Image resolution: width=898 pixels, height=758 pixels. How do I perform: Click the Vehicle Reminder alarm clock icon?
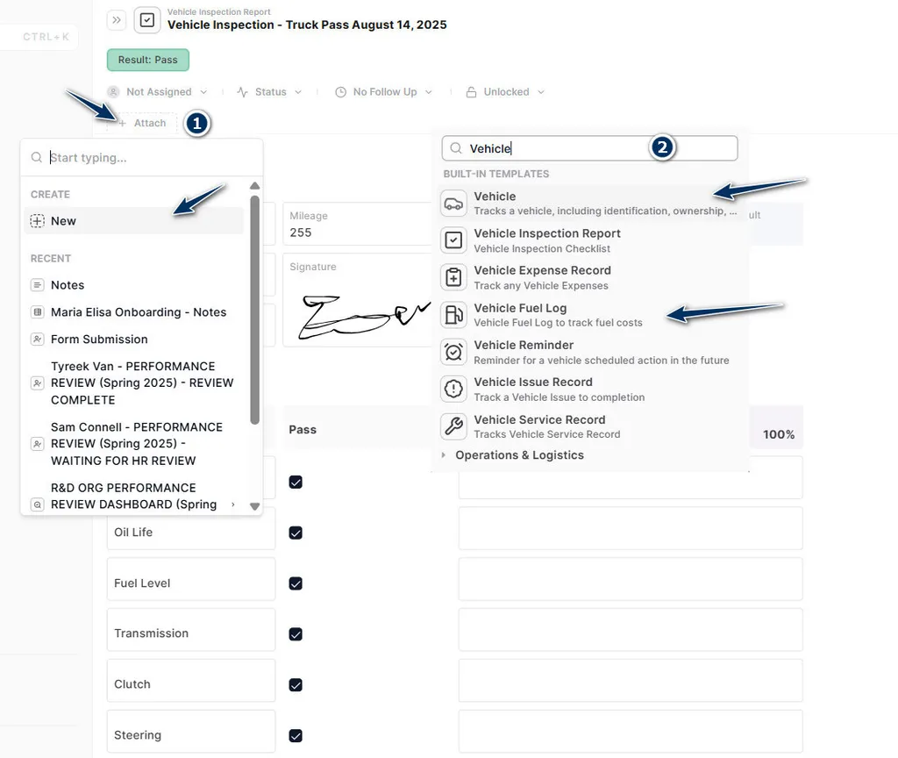click(x=453, y=352)
